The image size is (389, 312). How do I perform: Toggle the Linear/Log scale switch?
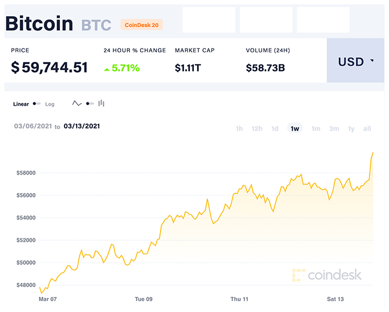tap(37, 104)
